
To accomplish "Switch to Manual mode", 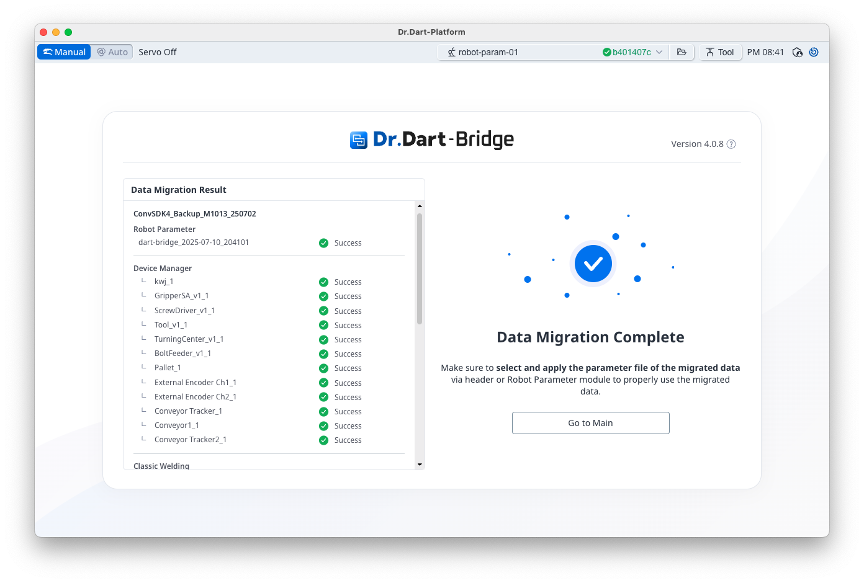I will pos(65,52).
